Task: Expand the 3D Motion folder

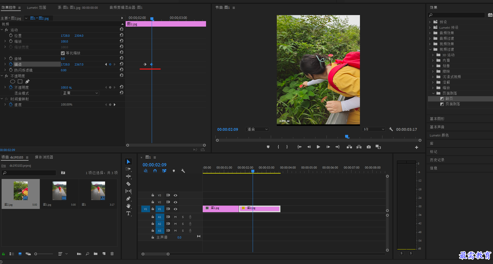Action: 433,55
